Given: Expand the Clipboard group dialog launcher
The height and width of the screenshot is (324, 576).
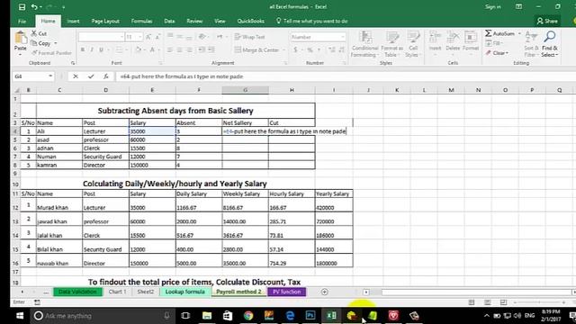Looking at the screenshot, I should point(73,63).
